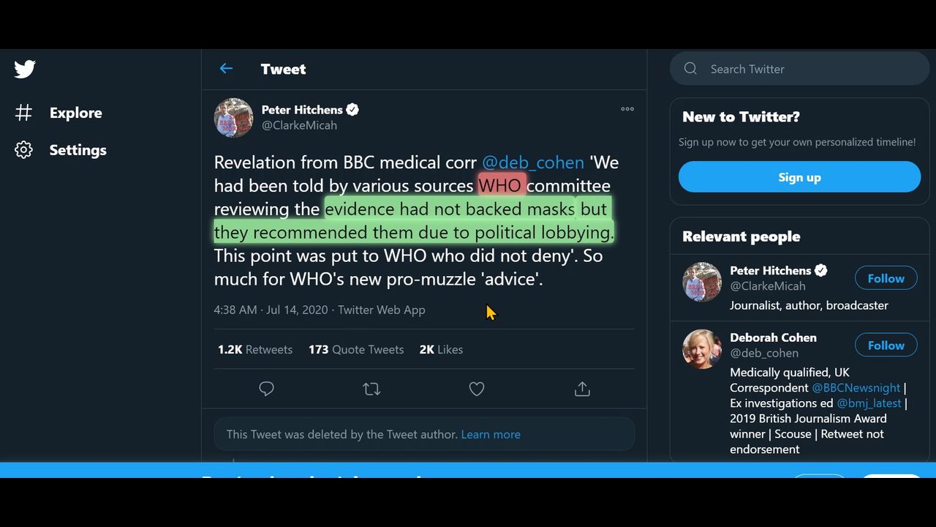Image resolution: width=936 pixels, height=527 pixels.
Task: Open Settings in the sidebar
Action: click(78, 150)
